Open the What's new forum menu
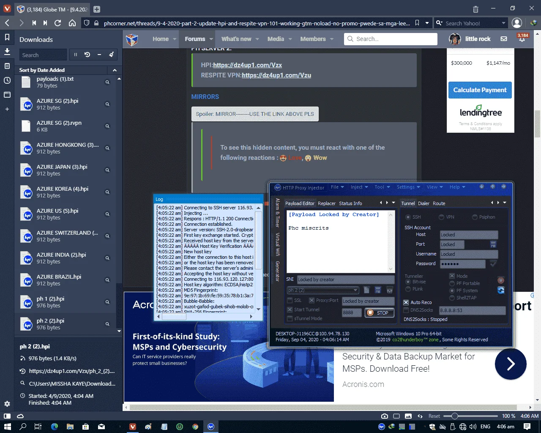This screenshot has height=433, width=541. (236, 39)
